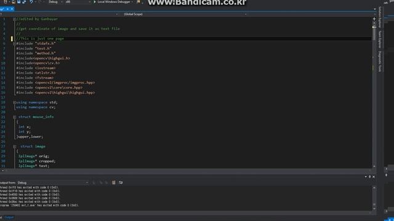Click the '}upper,lower;' line
This screenshot has height=221, width=394.
(30, 136)
